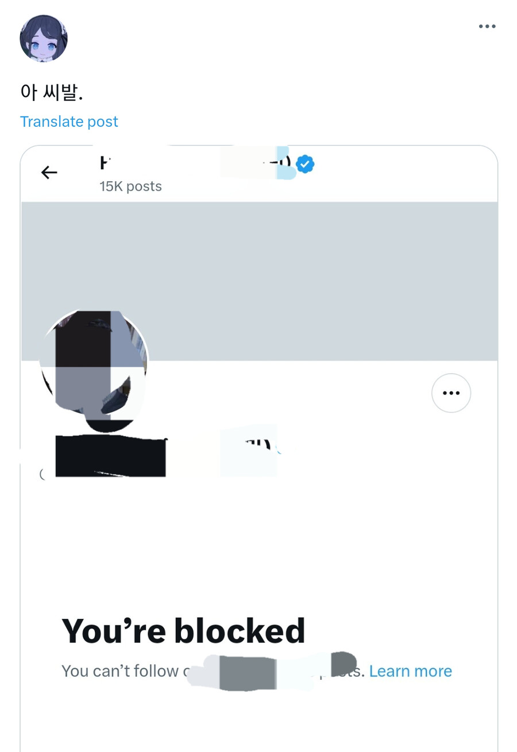Open the profile's circular ellipsis options button
The height and width of the screenshot is (752, 517).
point(451,393)
